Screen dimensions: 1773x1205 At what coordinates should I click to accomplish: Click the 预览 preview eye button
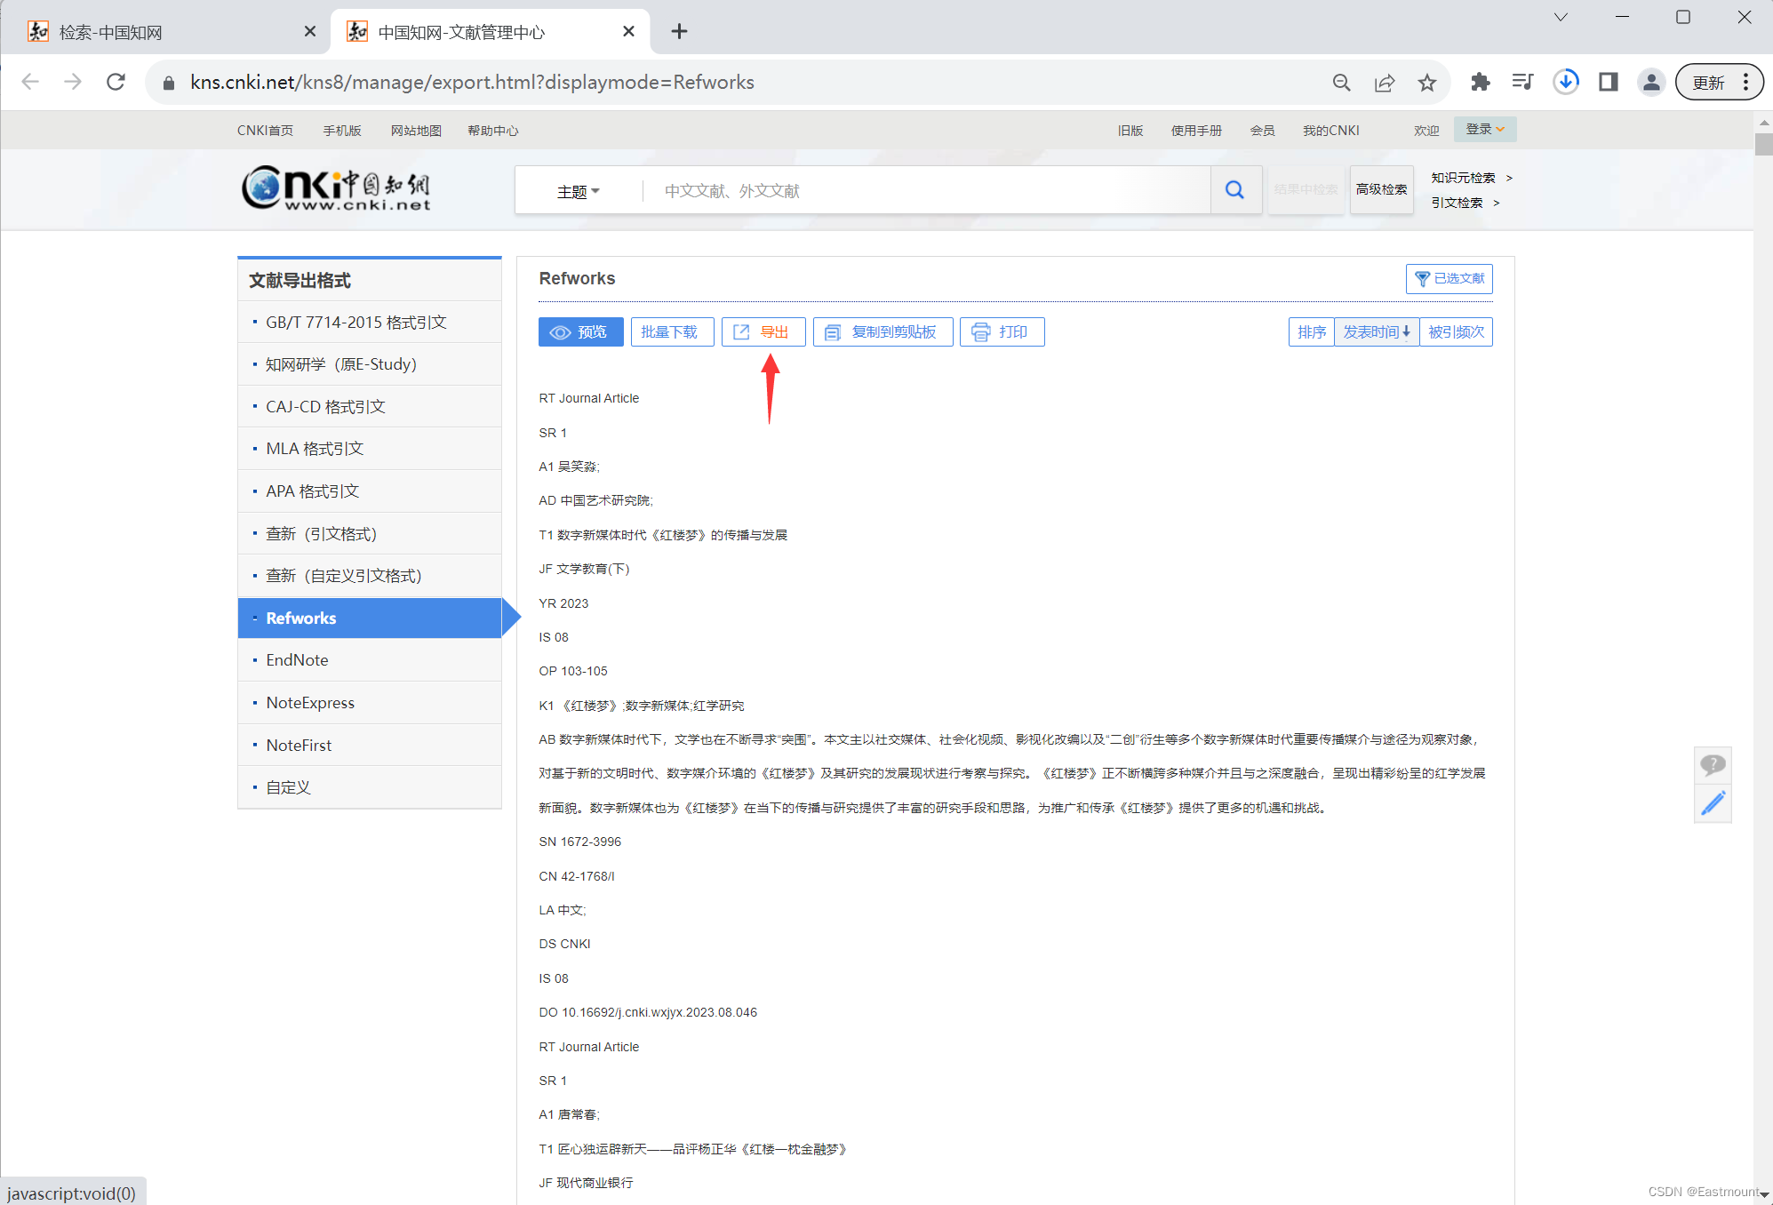point(580,332)
